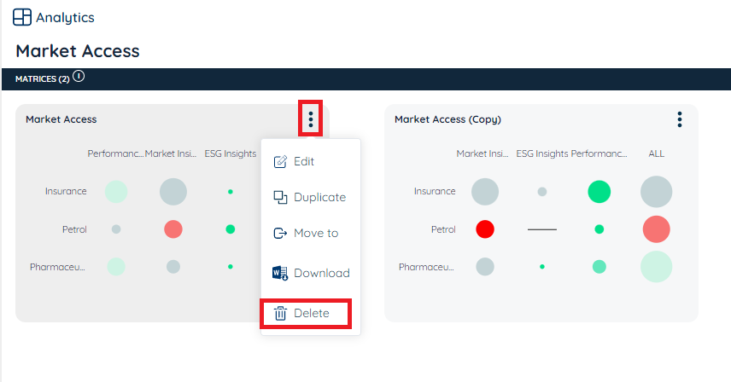Click the MATRICES (2) section header label

(42, 79)
